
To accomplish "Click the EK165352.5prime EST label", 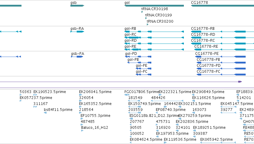I will (95, 104).
